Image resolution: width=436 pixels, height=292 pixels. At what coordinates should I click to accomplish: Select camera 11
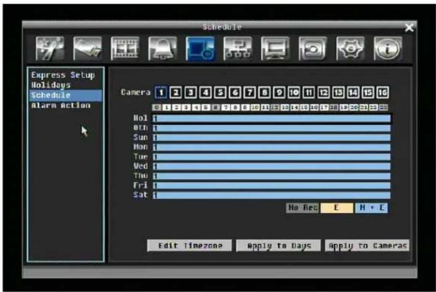pos(309,92)
